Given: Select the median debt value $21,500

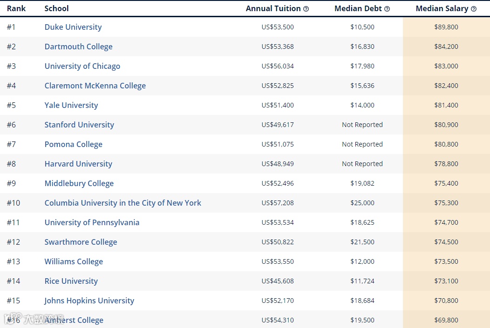Looking at the screenshot, I should 362,242.
